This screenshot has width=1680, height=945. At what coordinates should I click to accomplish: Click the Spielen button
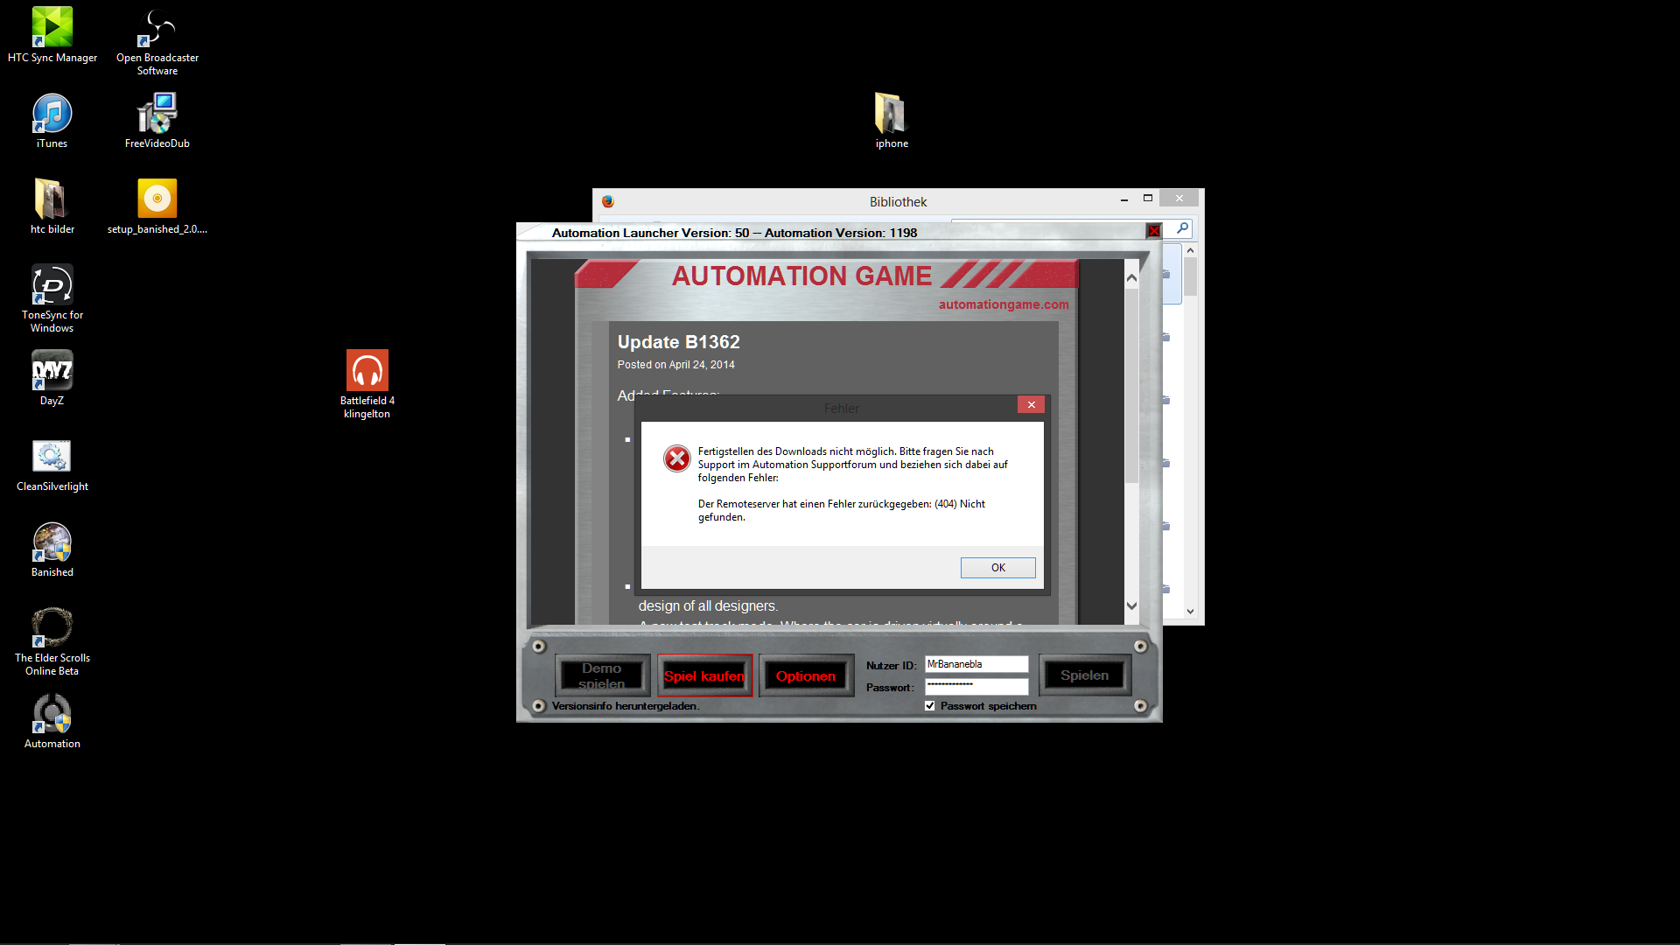[1084, 675]
